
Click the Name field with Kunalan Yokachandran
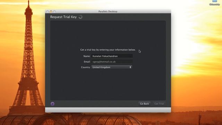coord(112,56)
